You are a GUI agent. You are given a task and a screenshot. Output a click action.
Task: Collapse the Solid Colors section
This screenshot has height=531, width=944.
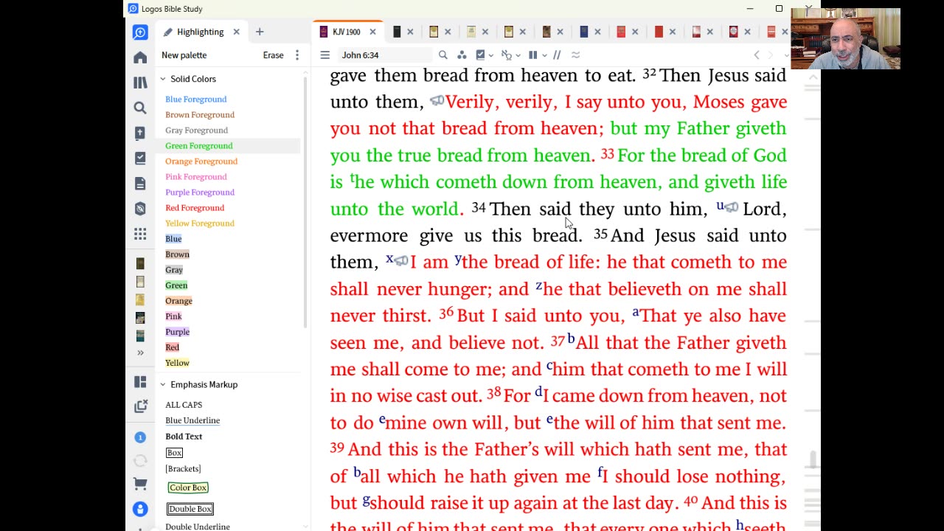[163, 79]
